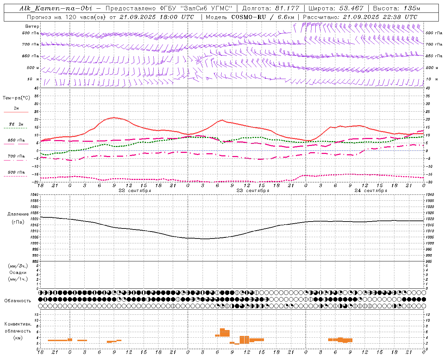Click the Td 2м legend label
Viewport: 444px width, 355px height.
(16, 124)
